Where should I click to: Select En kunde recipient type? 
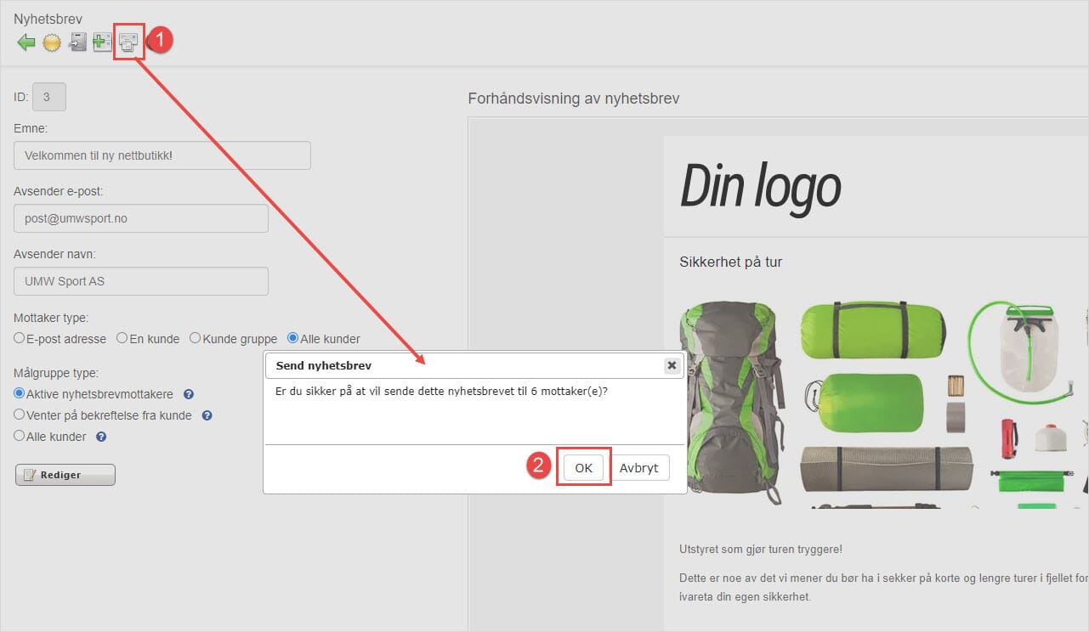pos(122,338)
